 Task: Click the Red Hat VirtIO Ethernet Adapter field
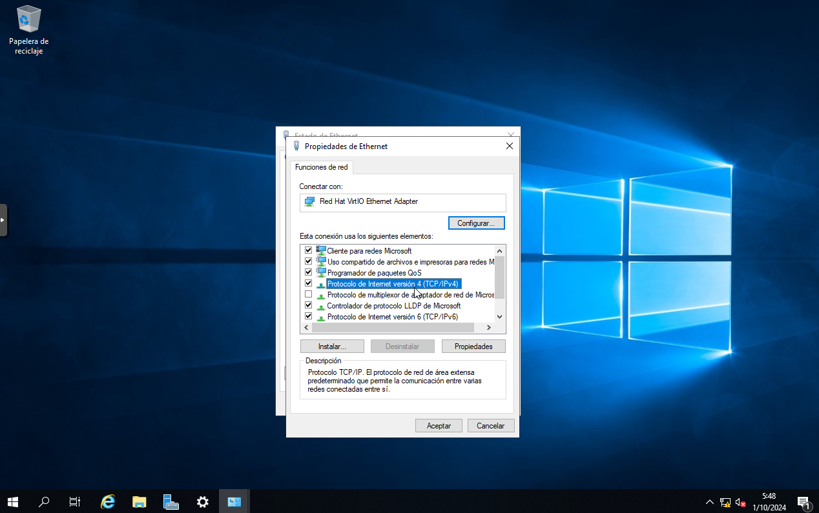coord(402,202)
